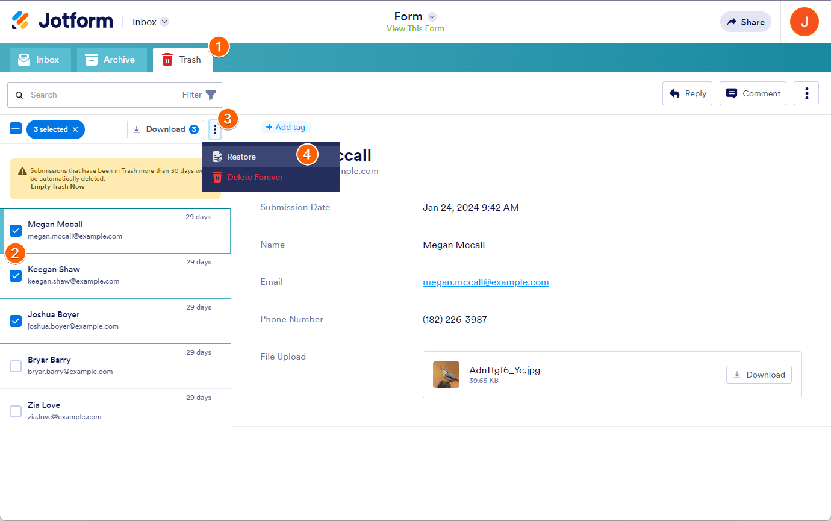
Task: Select Bryar Barry's submission checkbox
Action: (15, 366)
